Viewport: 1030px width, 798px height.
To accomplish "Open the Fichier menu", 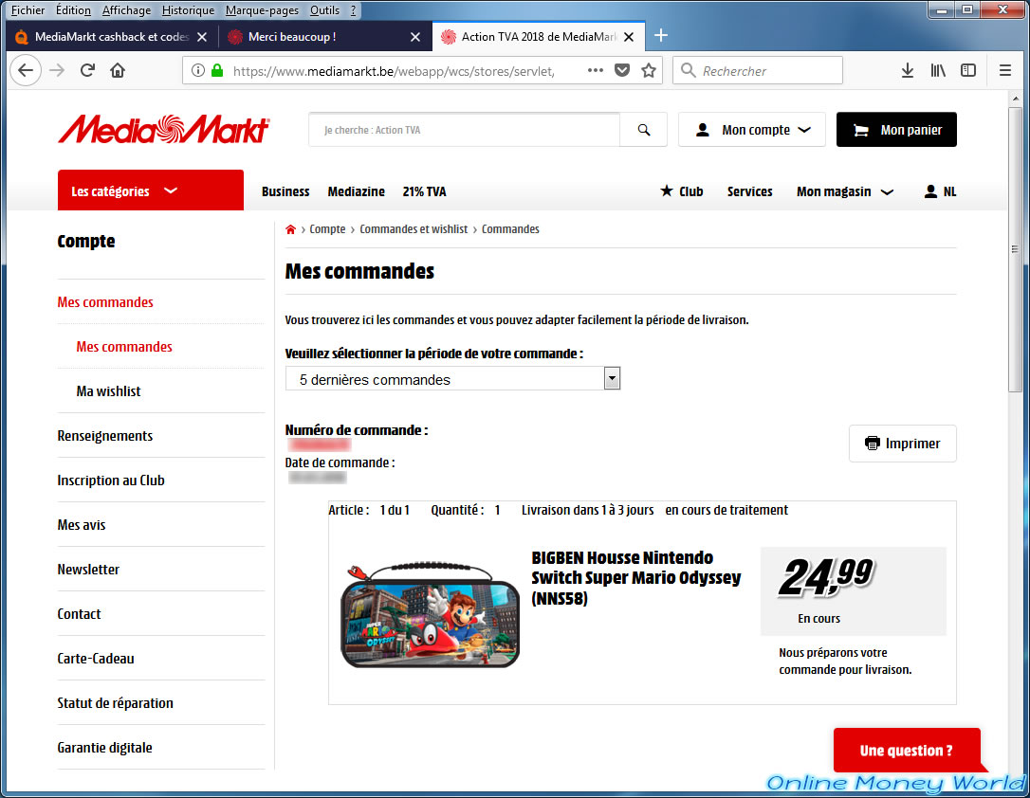I will coord(28,9).
